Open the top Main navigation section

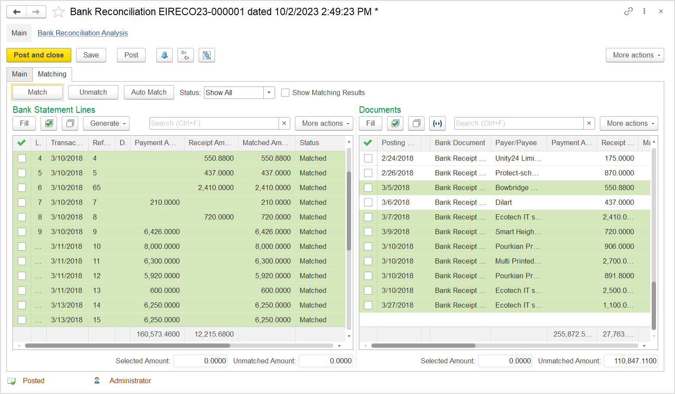coord(19,33)
